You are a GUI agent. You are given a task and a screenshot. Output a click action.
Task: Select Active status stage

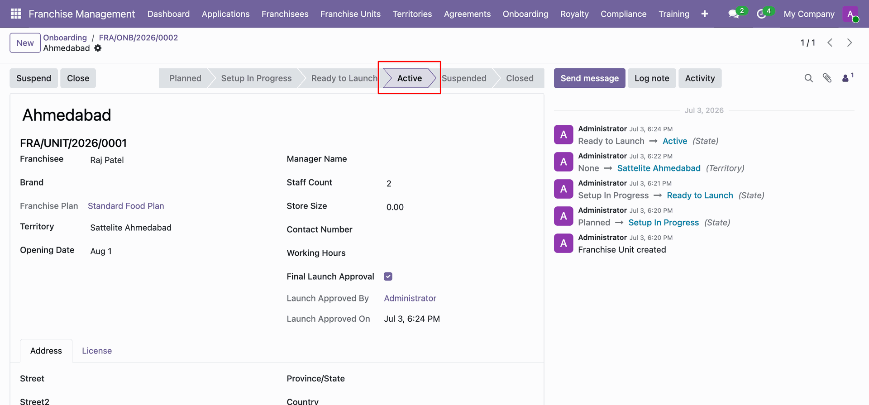(409, 78)
